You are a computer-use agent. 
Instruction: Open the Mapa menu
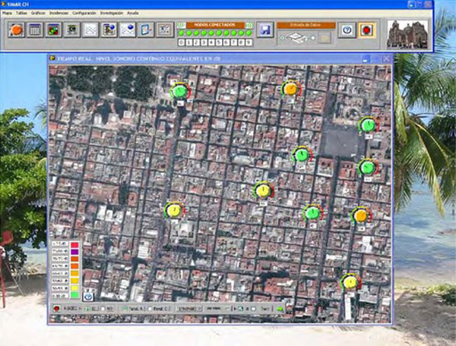click(x=7, y=14)
